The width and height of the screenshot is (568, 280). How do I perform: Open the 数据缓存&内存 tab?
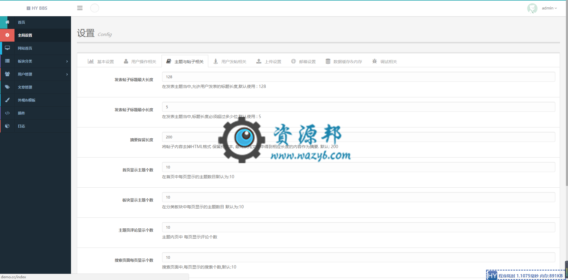[x=344, y=61]
